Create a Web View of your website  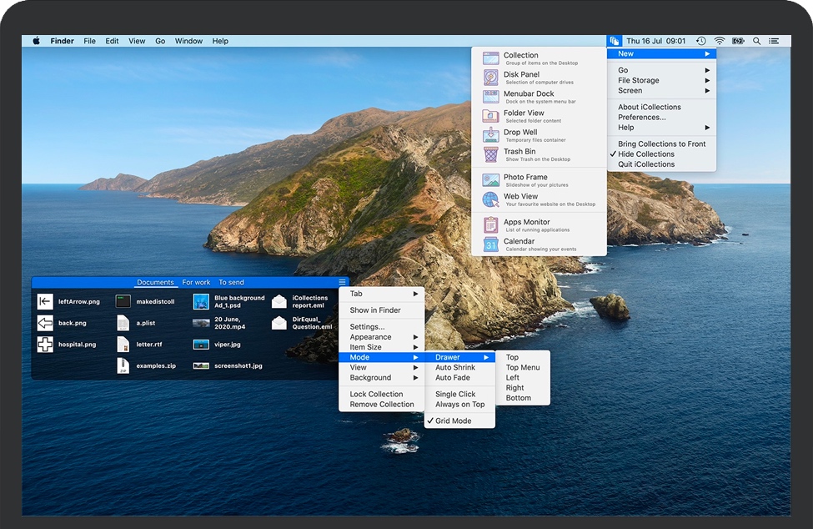522,198
